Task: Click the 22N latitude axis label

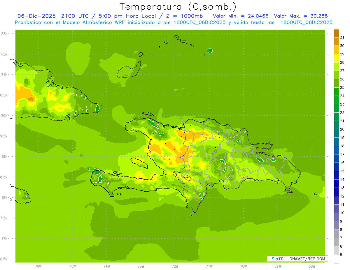Action: (5, 34)
